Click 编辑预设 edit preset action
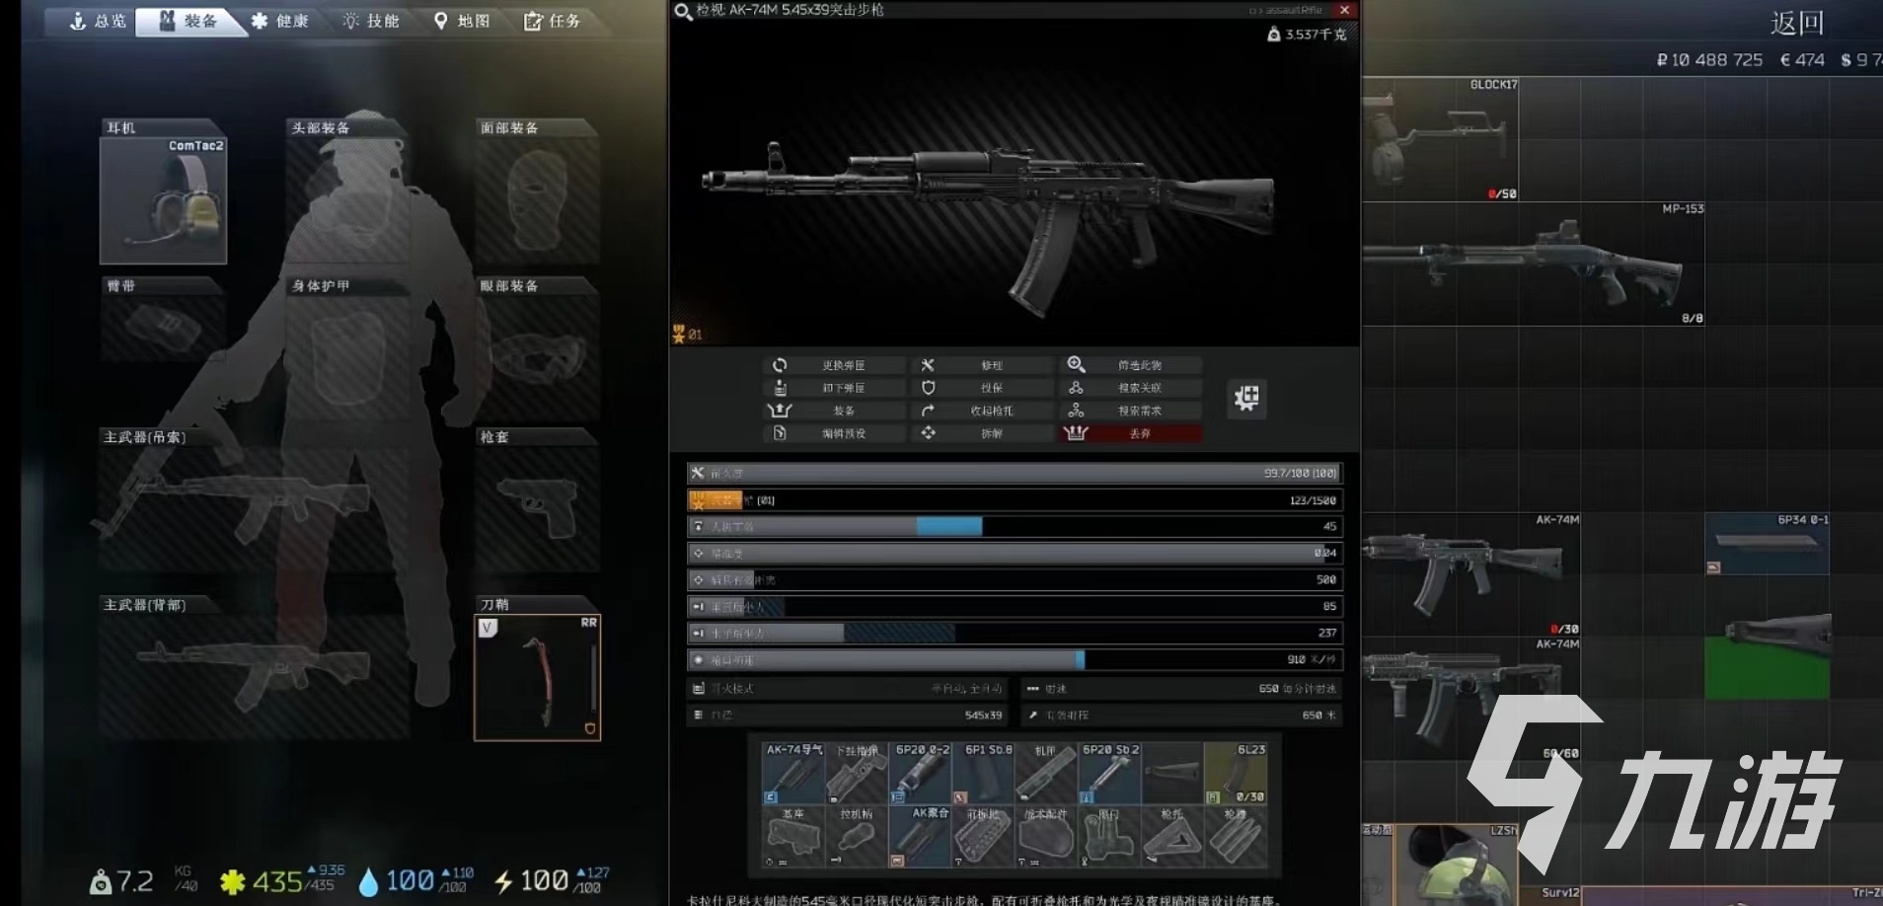Screen dimensions: 1883x906 click(x=834, y=433)
